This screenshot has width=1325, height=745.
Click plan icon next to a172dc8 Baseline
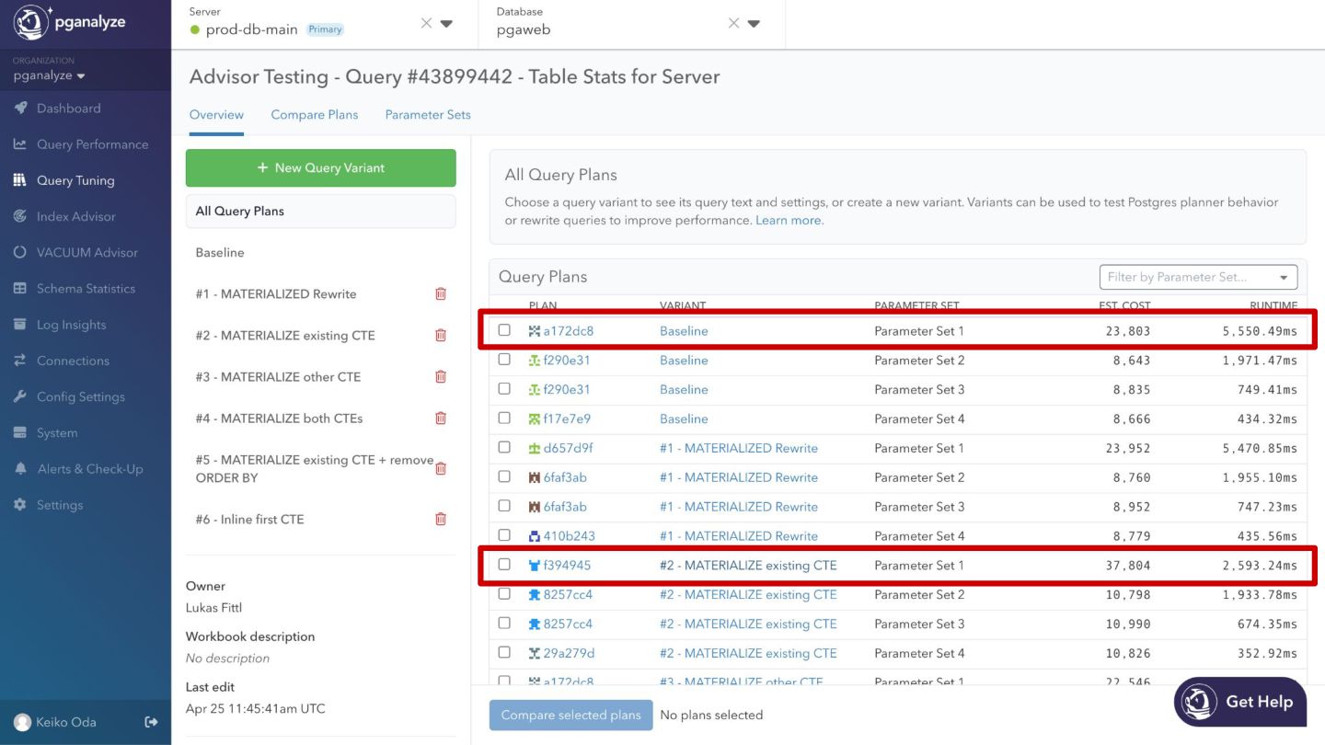click(x=535, y=331)
